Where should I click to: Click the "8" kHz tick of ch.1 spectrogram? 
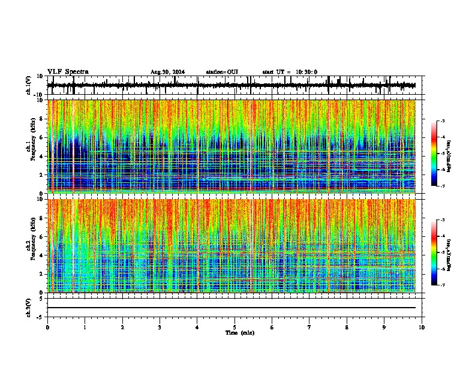[x=42, y=119]
